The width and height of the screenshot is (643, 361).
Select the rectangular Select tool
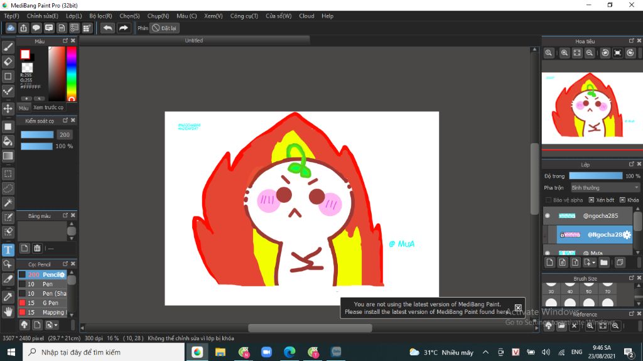[x=8, y=174]
